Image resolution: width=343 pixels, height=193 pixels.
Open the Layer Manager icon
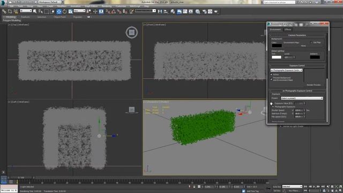pos(173,11)
